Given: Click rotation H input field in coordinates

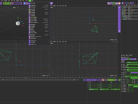Looking at the screenshot, I should click(115, 84).
